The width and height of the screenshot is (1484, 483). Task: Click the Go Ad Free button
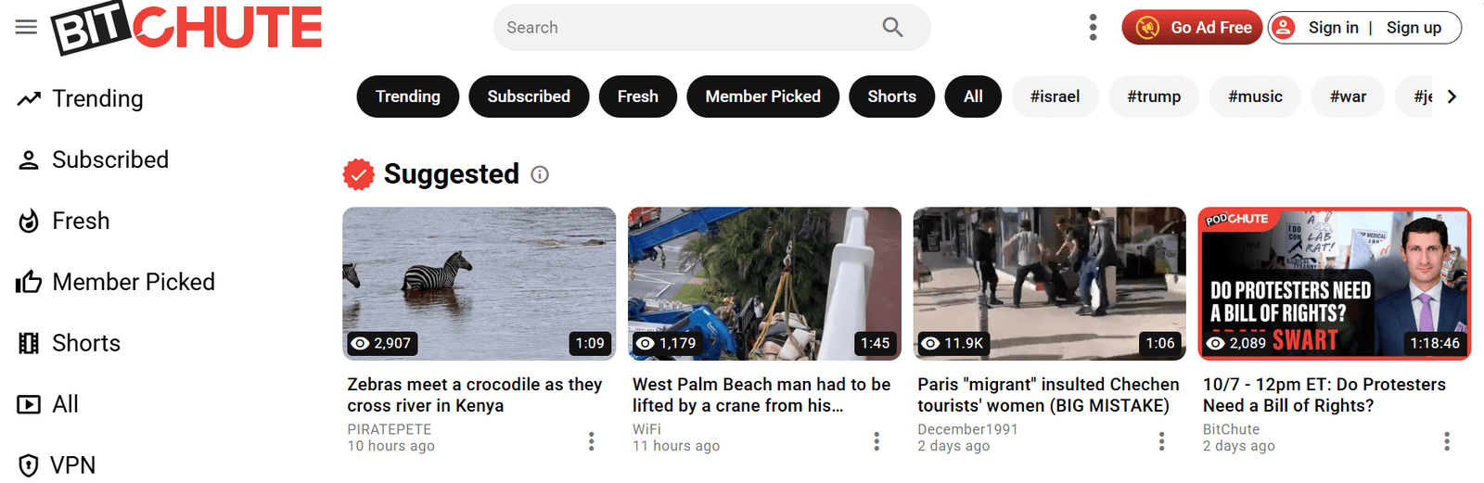1192,28
